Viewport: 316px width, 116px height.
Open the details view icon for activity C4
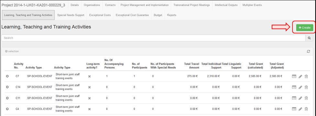294,109
